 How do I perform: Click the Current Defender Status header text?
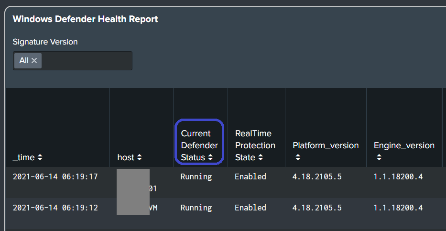tap(199, 145)
